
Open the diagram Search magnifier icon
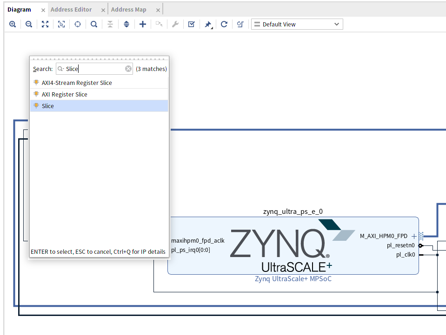point(94,24)
